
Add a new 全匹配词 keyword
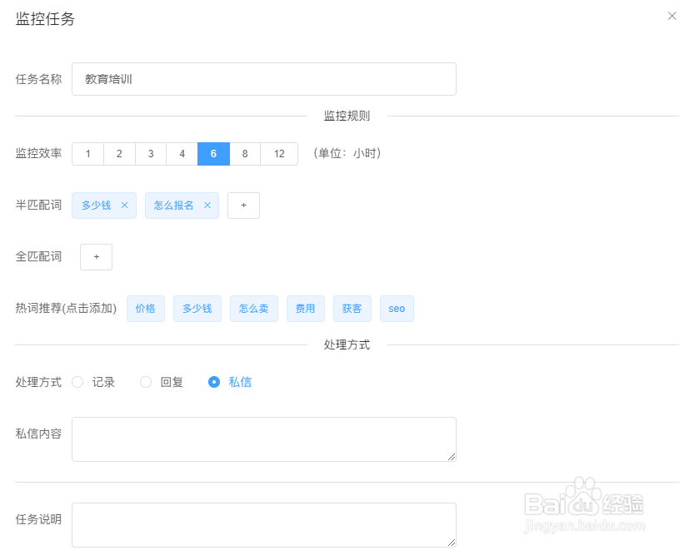[96, 257]
